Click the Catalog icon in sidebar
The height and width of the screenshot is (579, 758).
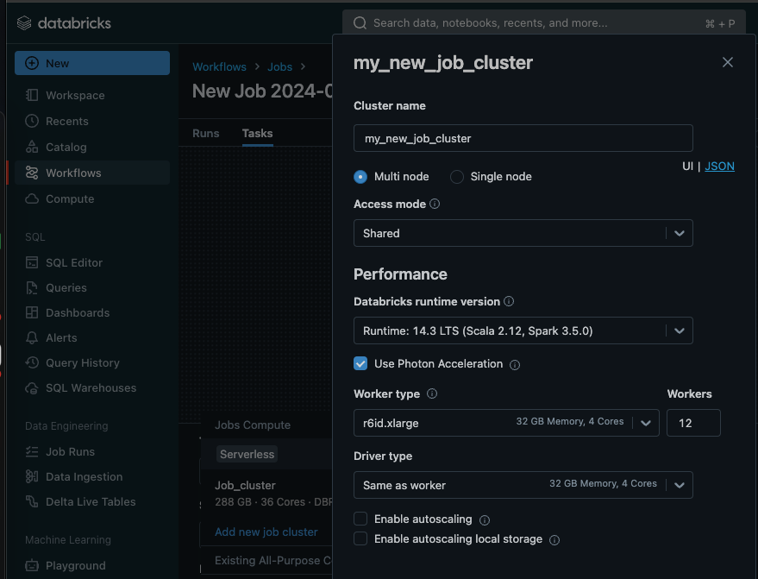[x=32, y=148]
